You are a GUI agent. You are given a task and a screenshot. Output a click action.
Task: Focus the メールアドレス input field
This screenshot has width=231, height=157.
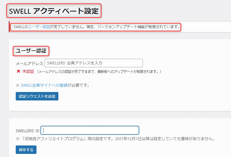(x=94, y=63)
